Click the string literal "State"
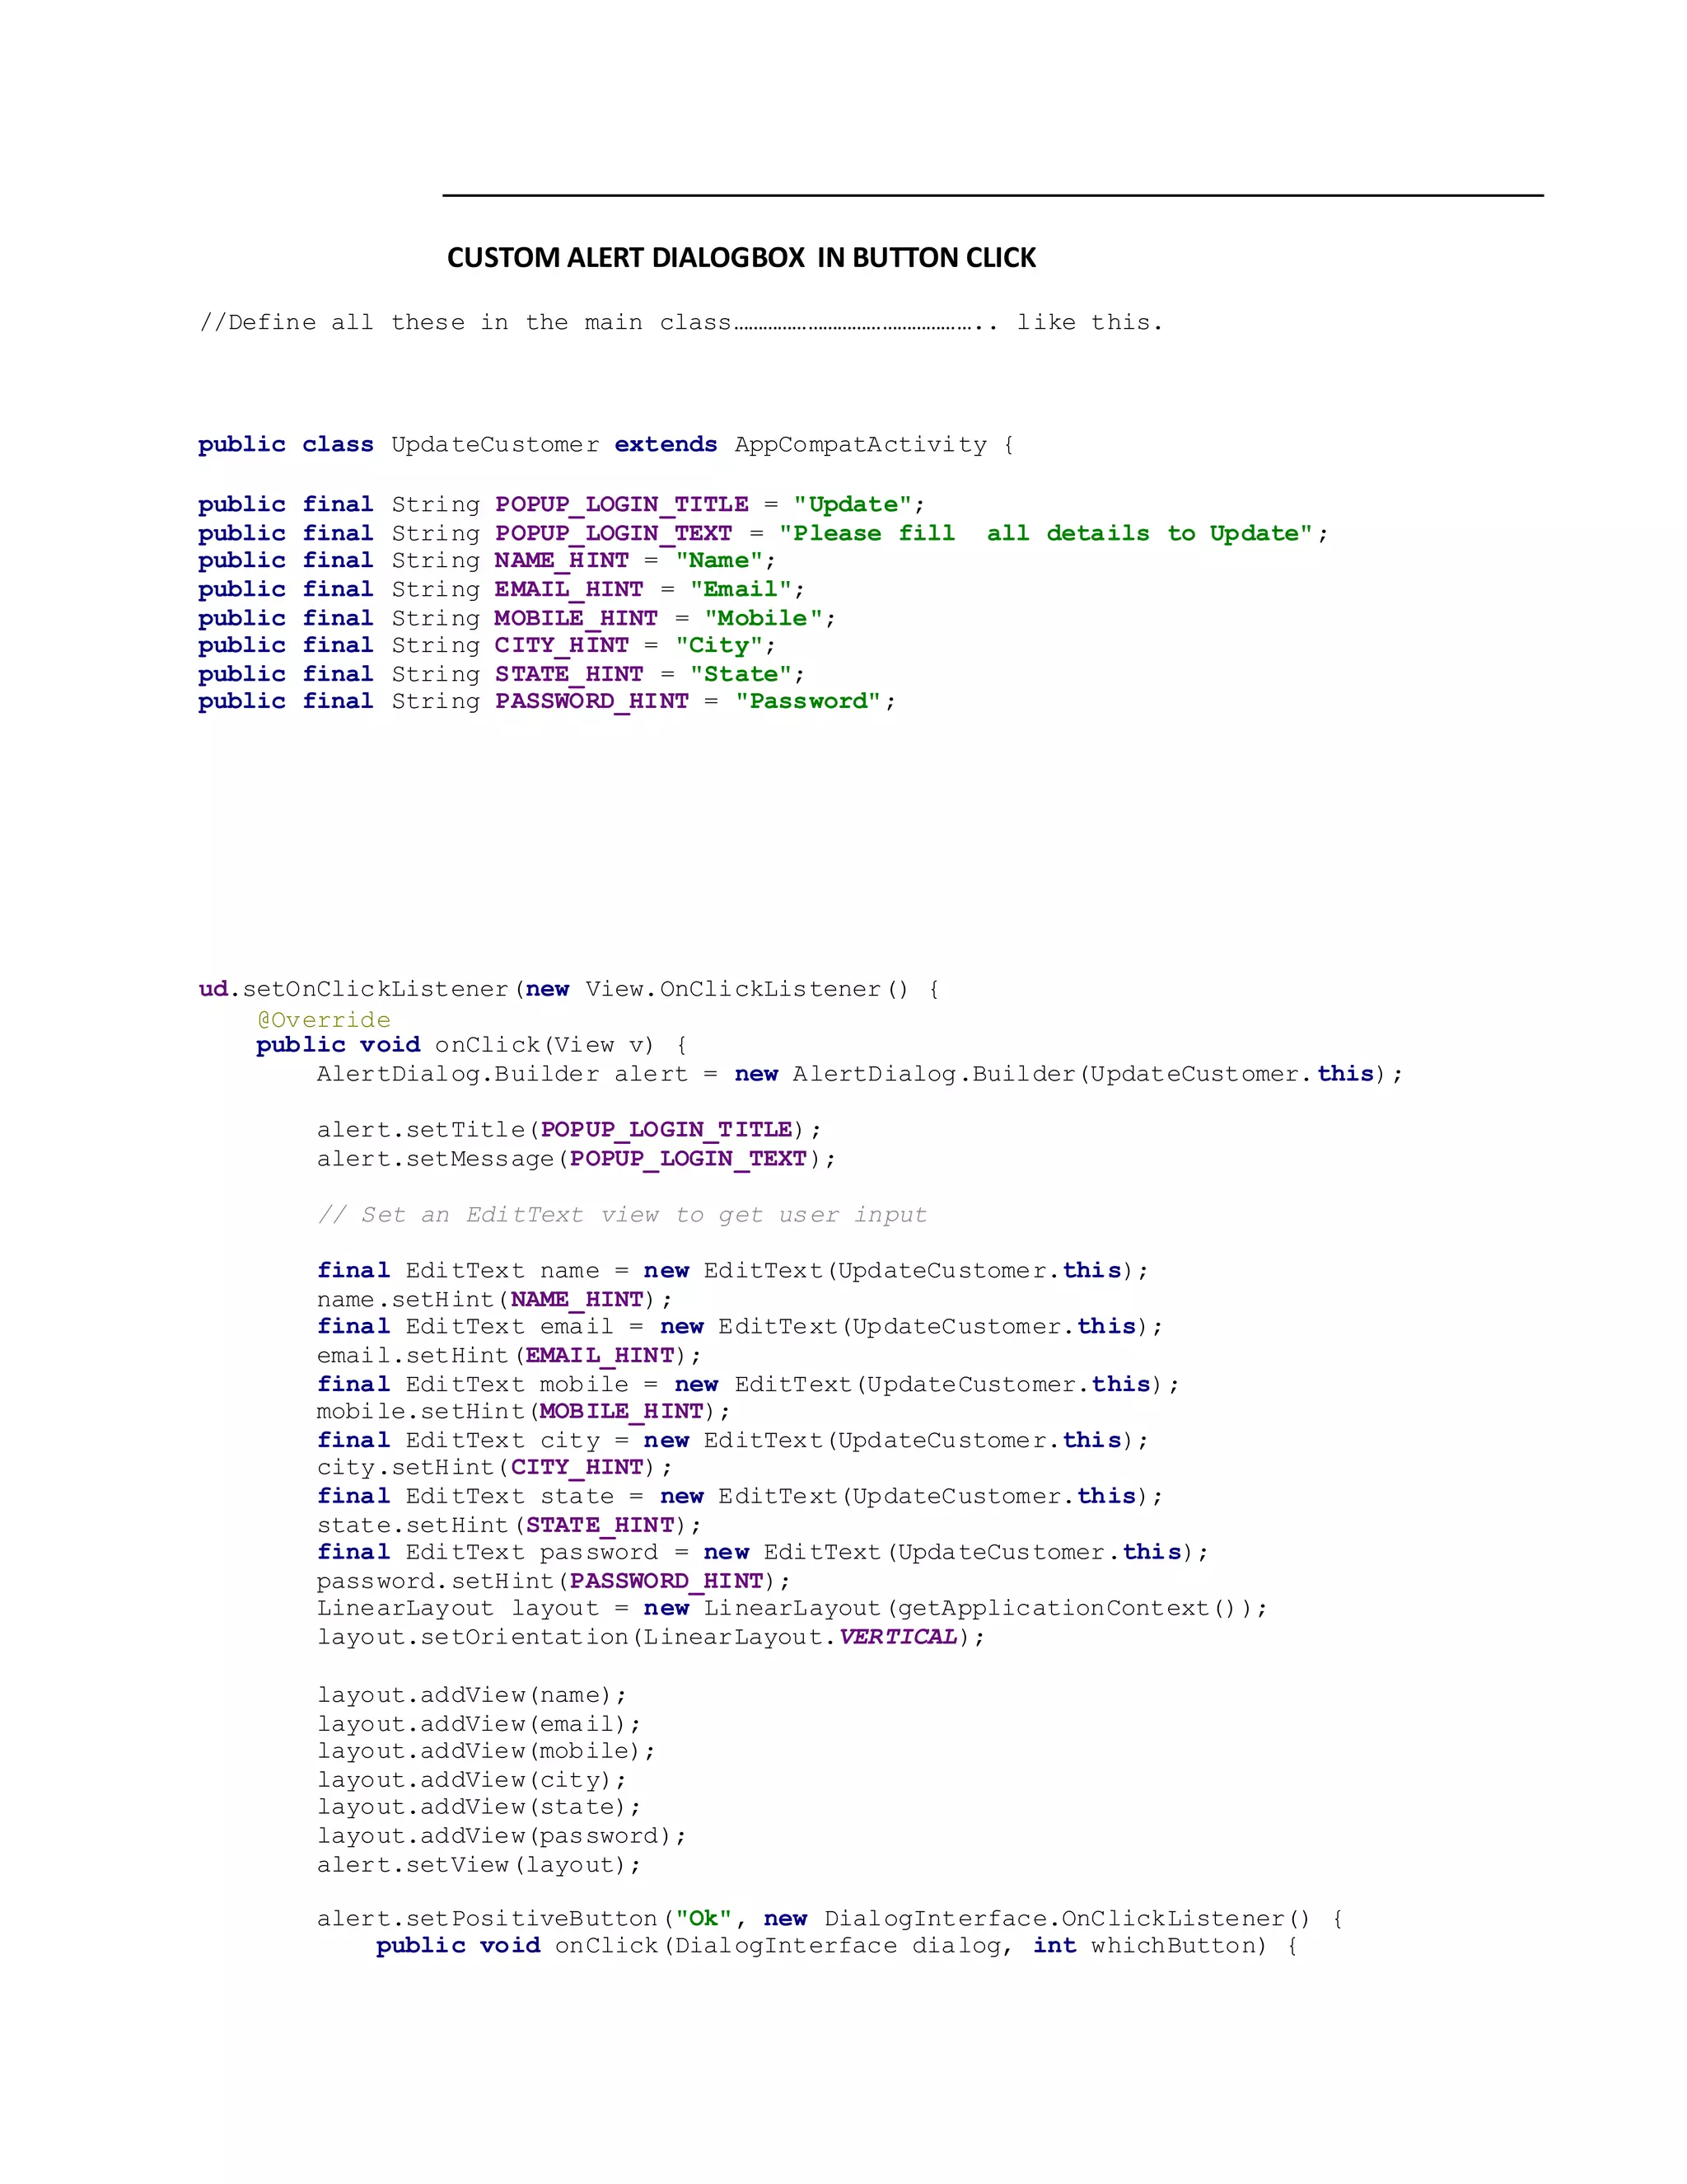The width and height of the screenshot is (1687, 2184). coord(741,674)
